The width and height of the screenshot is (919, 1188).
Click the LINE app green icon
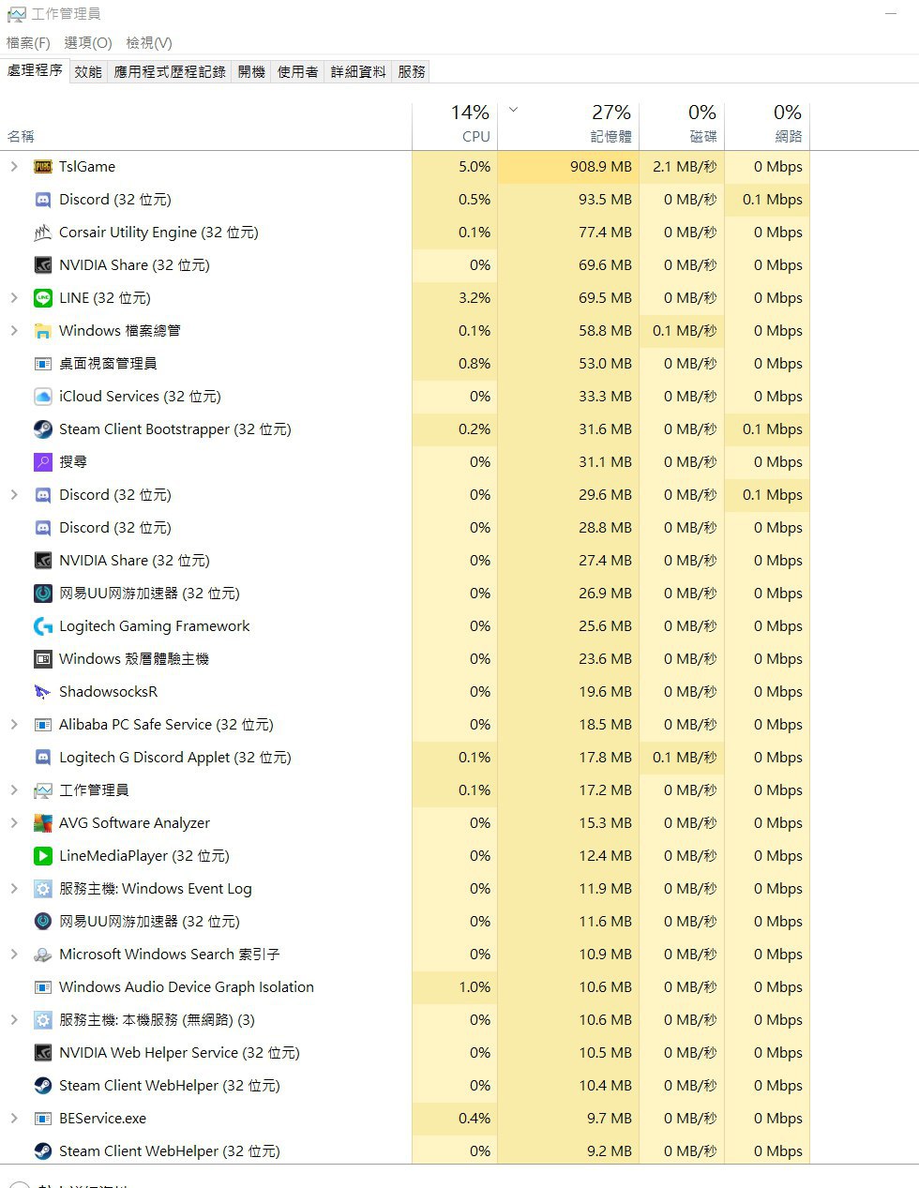43,298
